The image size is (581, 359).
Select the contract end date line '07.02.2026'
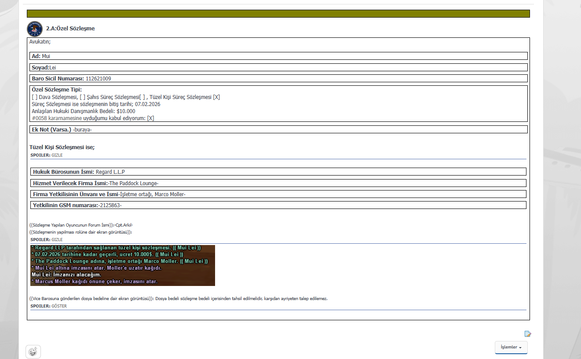point(96,104)
